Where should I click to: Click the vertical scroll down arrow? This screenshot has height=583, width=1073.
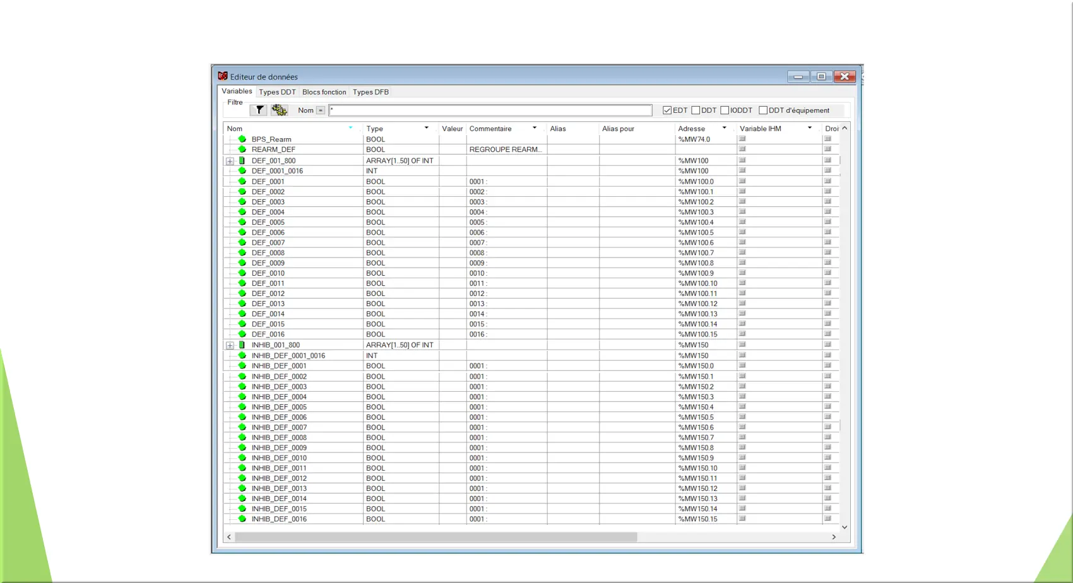(x=845, y=527)
